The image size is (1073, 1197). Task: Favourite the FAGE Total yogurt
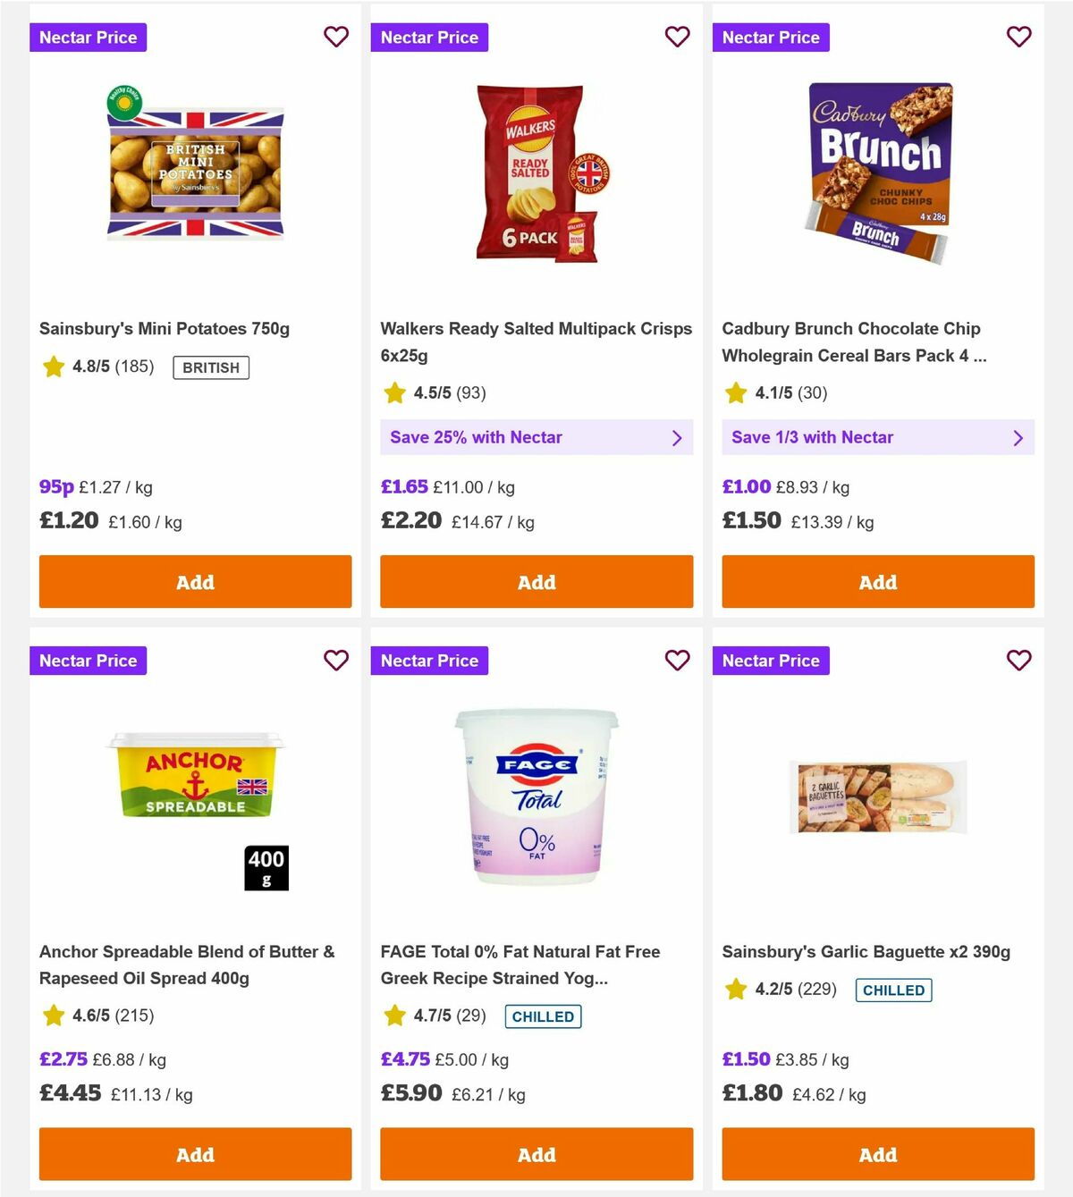[x=678, y=661]
